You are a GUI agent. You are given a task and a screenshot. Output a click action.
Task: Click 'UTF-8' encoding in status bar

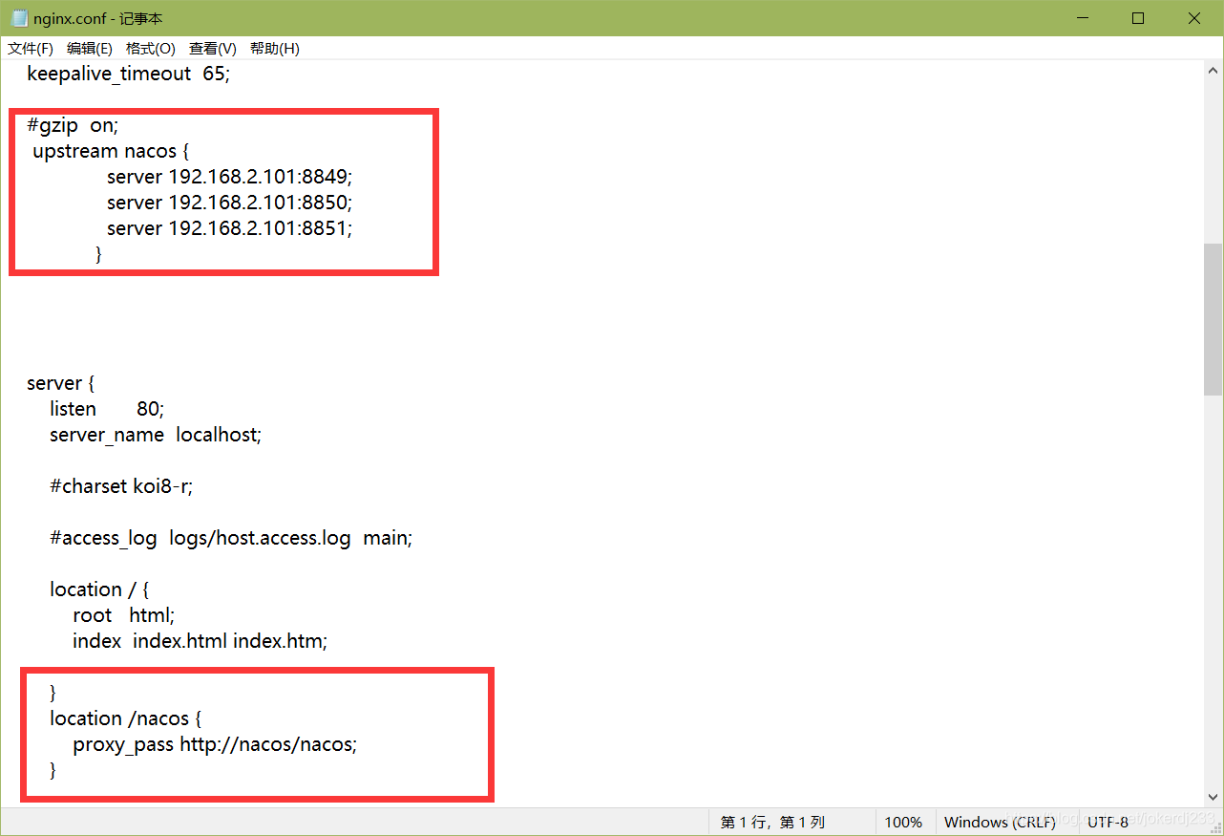[x=1108, y=822]
